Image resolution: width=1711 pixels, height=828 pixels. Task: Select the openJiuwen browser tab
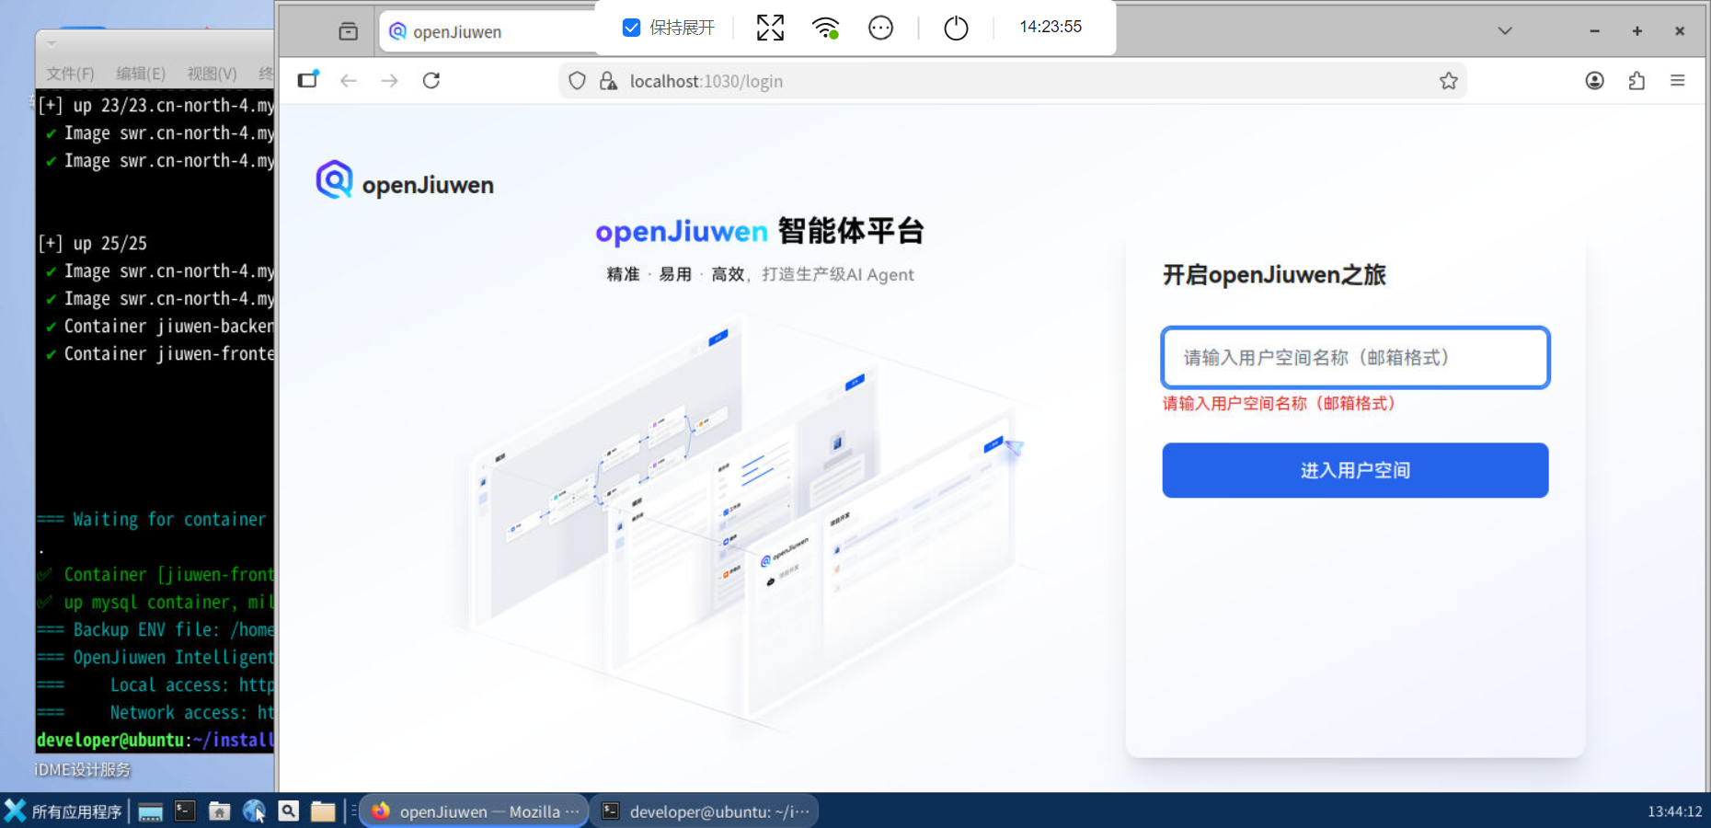(x=488, y=31)
